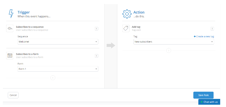226x107 pixels.
Task: Remove the Subscribes to a form trigger
Action: [x=97, y=56]
